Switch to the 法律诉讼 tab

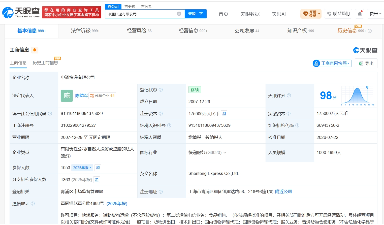85,31
